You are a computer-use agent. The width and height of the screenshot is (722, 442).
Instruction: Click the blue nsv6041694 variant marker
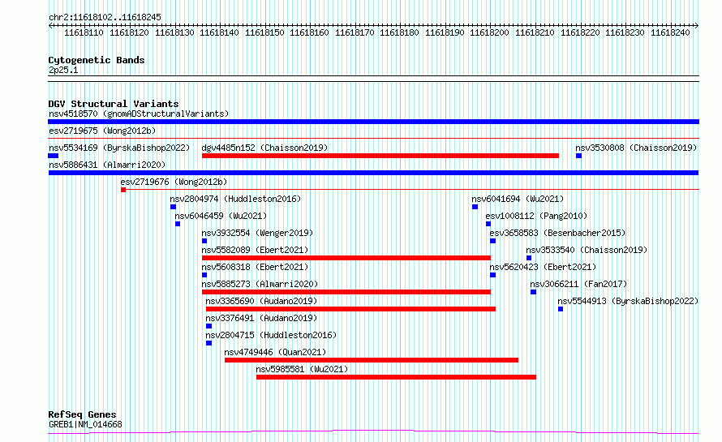tap(475, 207)
